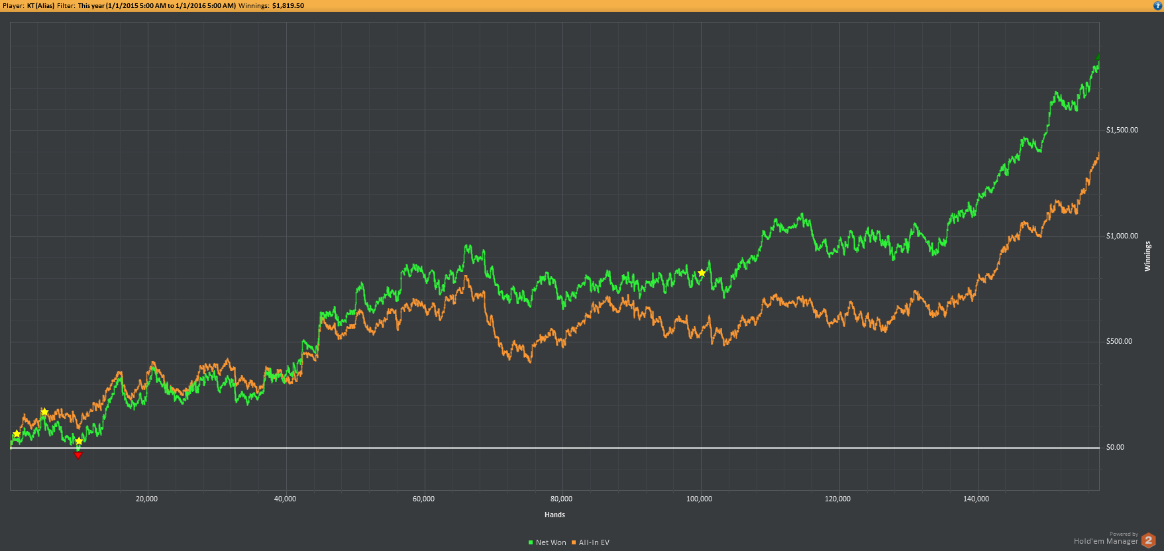Click the 140,000 hands axis label

point(977,499)
